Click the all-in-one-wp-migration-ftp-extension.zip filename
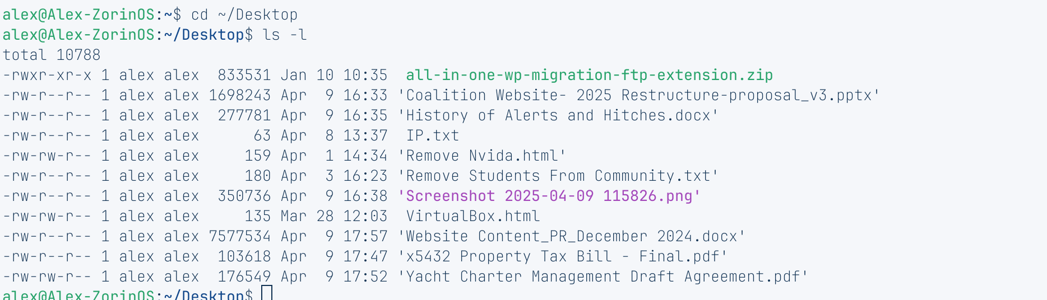 point(589,75)
